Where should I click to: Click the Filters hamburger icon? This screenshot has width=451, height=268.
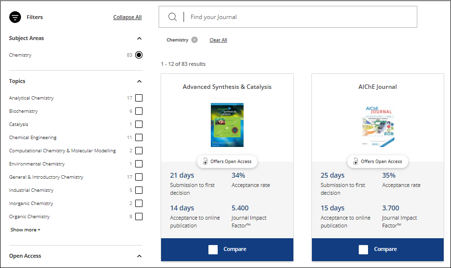coord(15,17)
